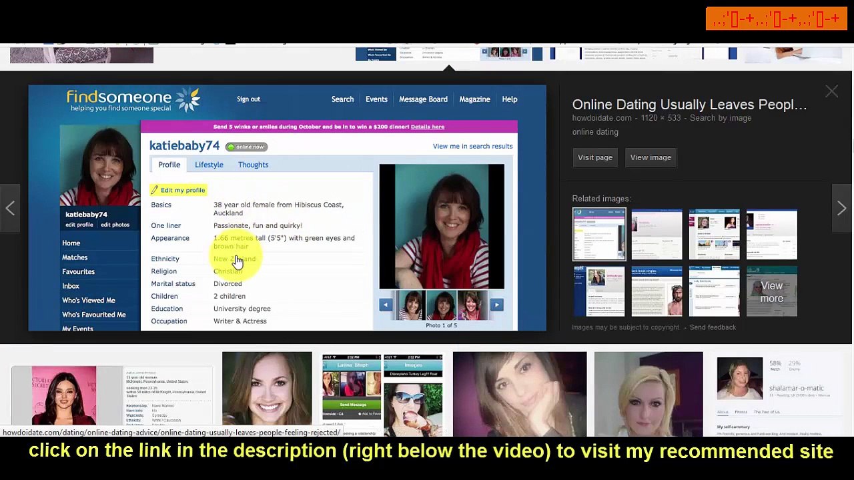This screenshot has width=854, height=480.
Task: Close the image preview panel
Action: (831, 92)
